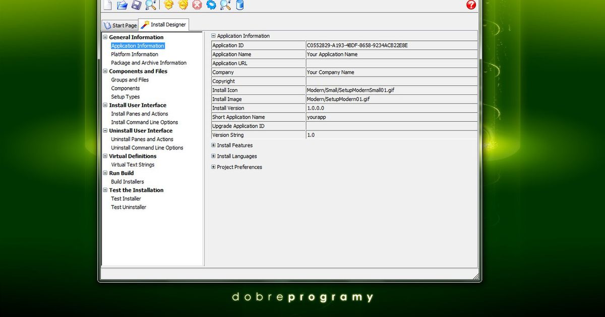Open settings via the blue gear icon
This screenshot has width=605, height=317.
pos(211,5)
